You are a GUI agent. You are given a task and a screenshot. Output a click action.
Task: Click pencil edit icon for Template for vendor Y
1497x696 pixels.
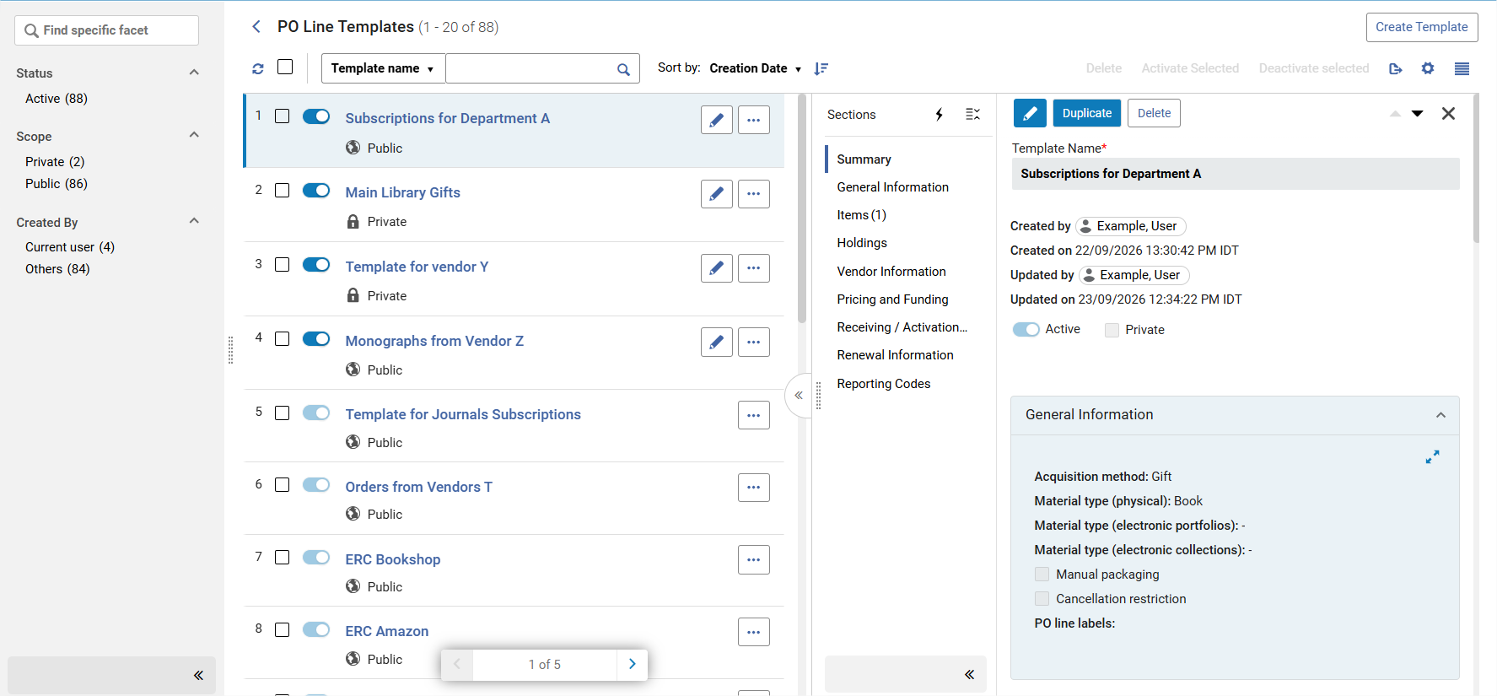click(717, 268)
